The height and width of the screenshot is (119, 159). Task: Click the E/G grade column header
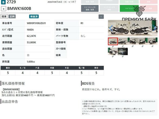pyautogui.click(x=23, y=68)
